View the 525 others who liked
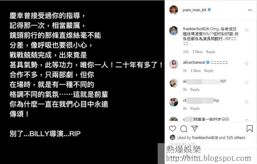The width and height of the screenshot is (257, 164). [x=236, y=138]
